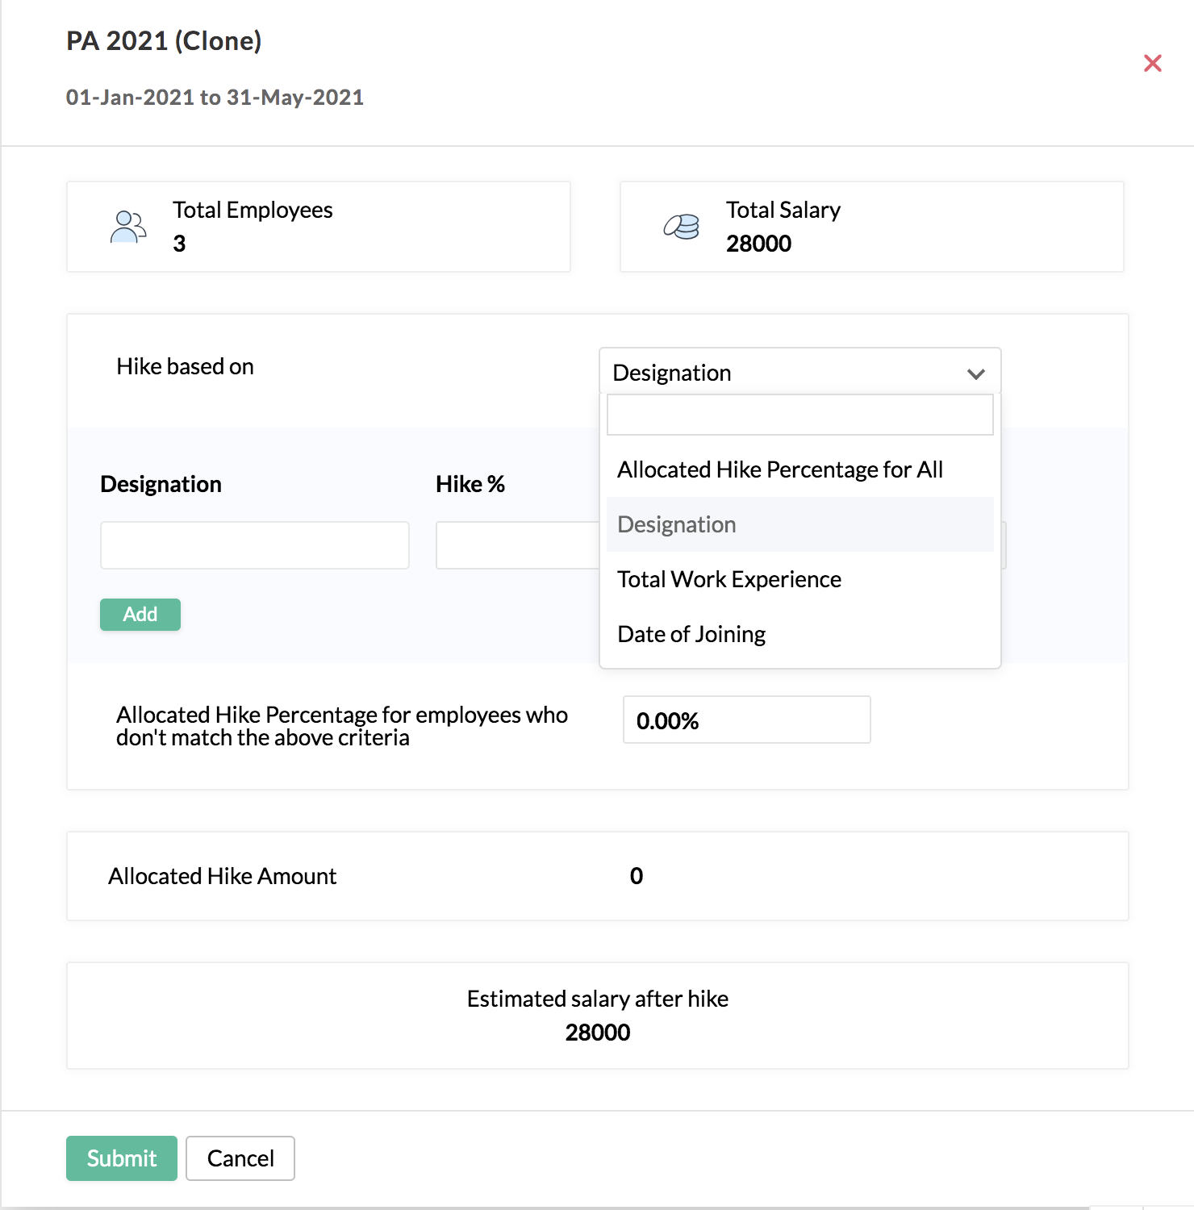Click the Estimated salary after hike amount
The image size is (1194, 1210).
598,1033
